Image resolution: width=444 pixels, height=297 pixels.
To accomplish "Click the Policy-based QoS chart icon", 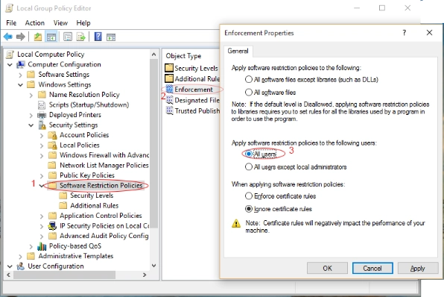I will pos(42,246).
